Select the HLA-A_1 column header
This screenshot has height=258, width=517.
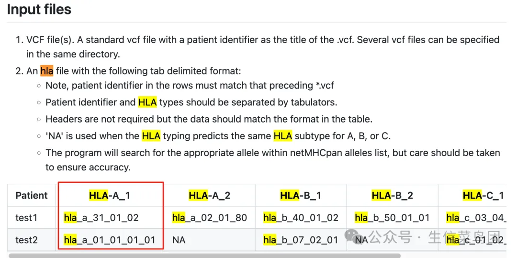110,195
